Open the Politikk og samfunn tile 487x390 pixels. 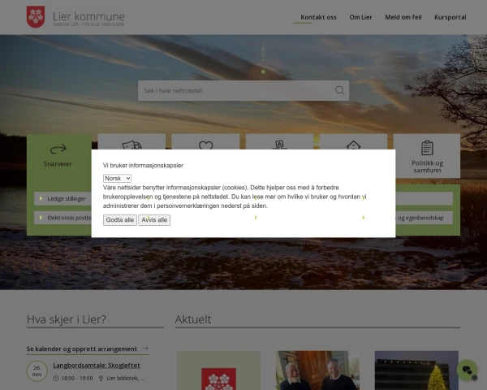[427, 156]
